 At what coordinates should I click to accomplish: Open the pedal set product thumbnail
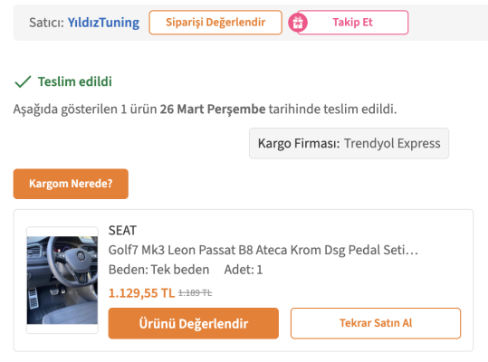pos(62,281)
